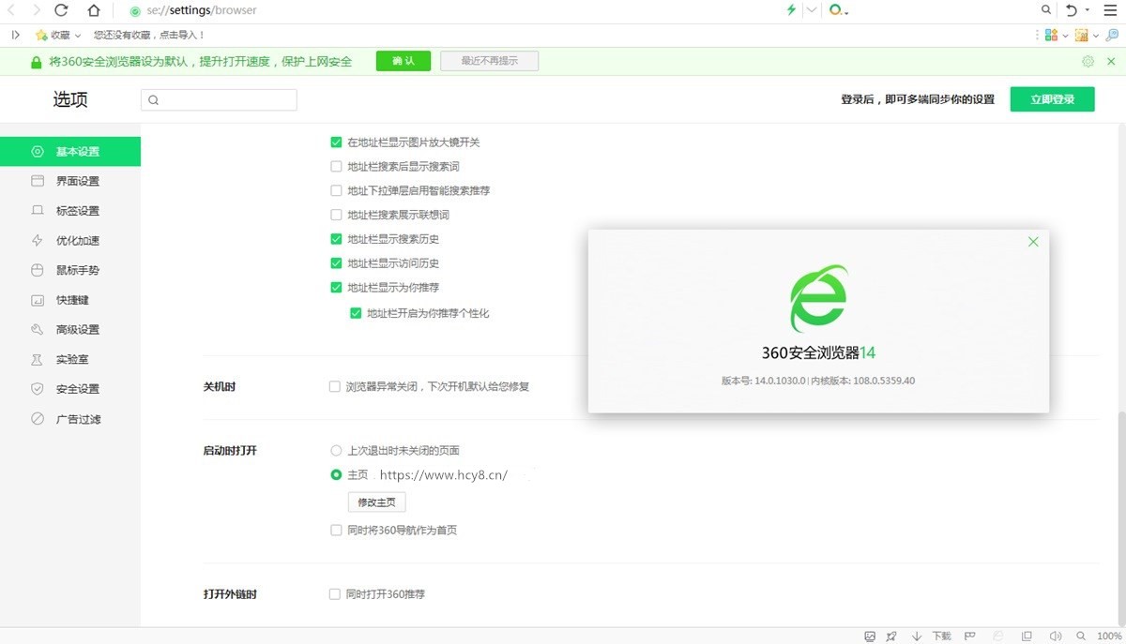Go to the homepage via house icon
This screenshot has width=1126, height=644.
click(x=93, y=10)
